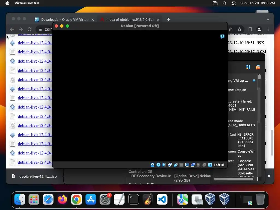Click the hard disk activity indicator in VM status bar
Viewport: 280px width, 210px height.
(x=152, y=165)
